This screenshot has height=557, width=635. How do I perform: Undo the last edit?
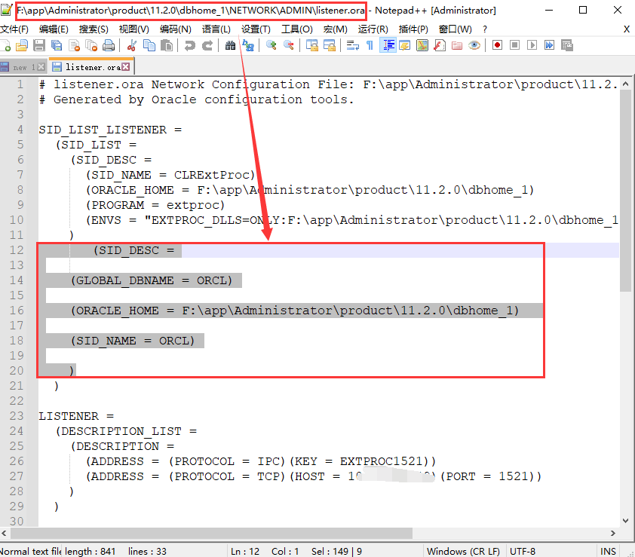(189, 45)
